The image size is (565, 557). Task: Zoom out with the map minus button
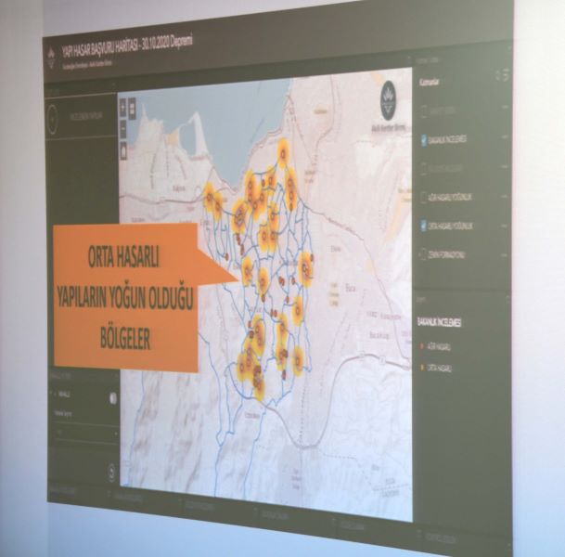coord(123,128)
